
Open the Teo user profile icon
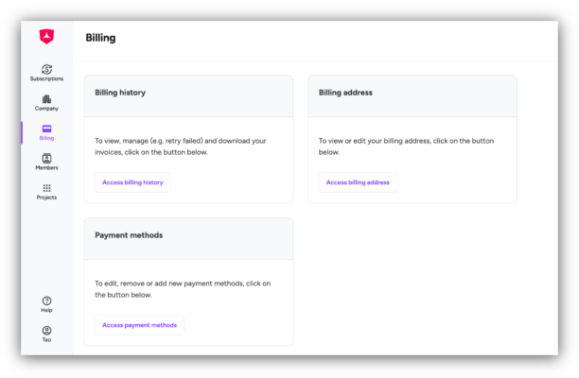pyautogui.click(x=46, y=331)
